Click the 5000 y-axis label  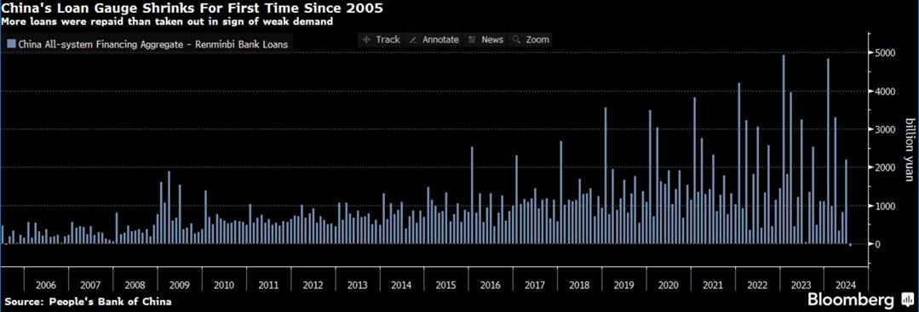click(x=886, y=54)
